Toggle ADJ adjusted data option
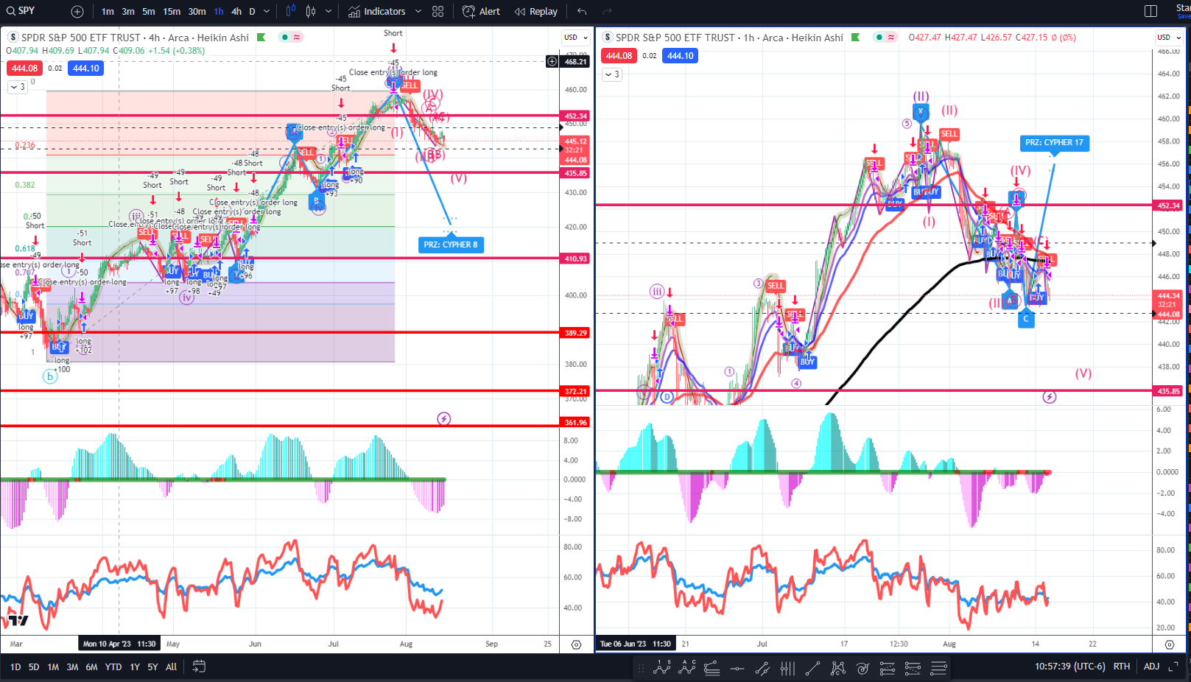The width and height of the screenshot is (1191, 682). (x=1151, y=667)
